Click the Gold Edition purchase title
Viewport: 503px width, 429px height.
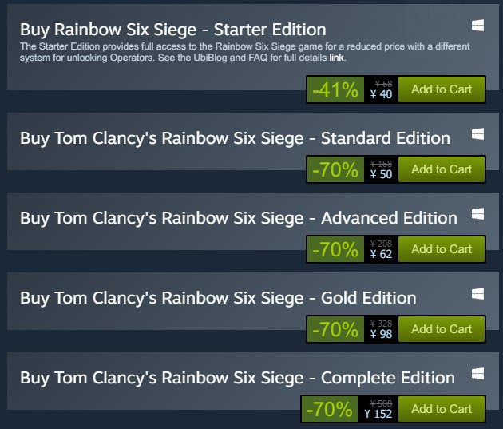218,298
